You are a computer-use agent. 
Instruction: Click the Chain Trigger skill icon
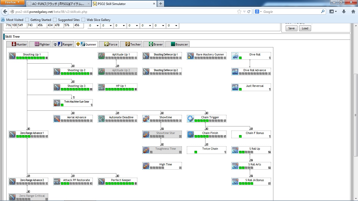coord(191,119)
